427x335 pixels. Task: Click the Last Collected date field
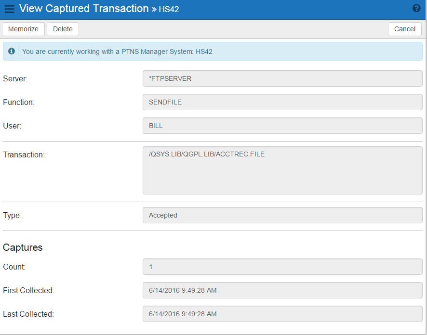coord(282,314)
